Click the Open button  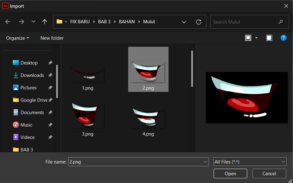[230, 174]
